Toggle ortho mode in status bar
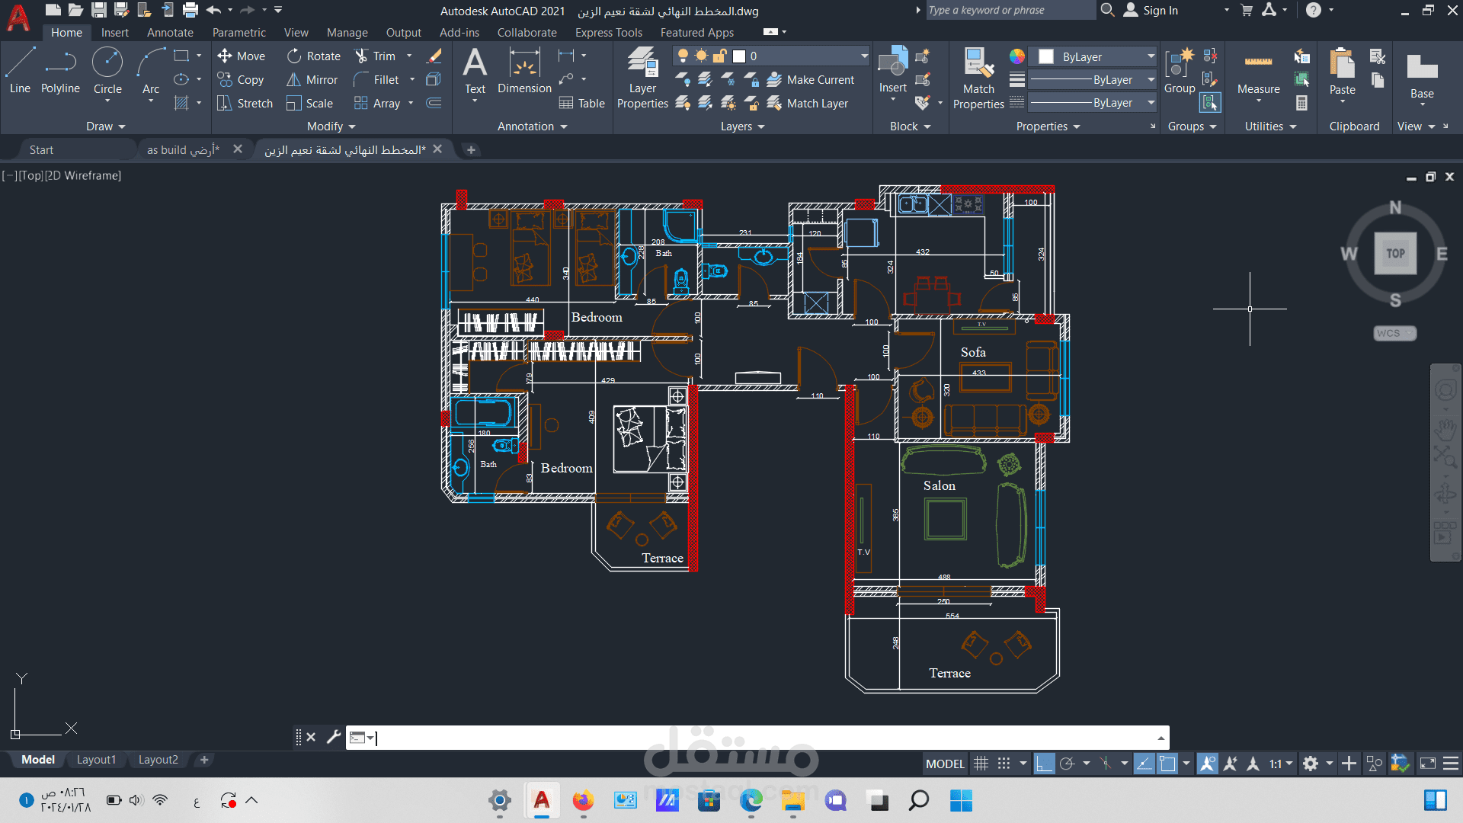 [1045, 764]
